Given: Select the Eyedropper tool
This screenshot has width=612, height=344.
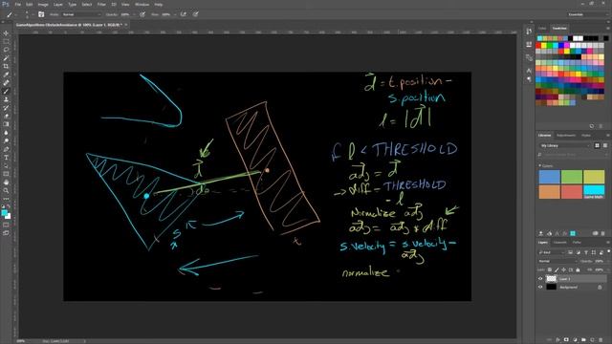Looking at the screenshot, I should point(6,75).
